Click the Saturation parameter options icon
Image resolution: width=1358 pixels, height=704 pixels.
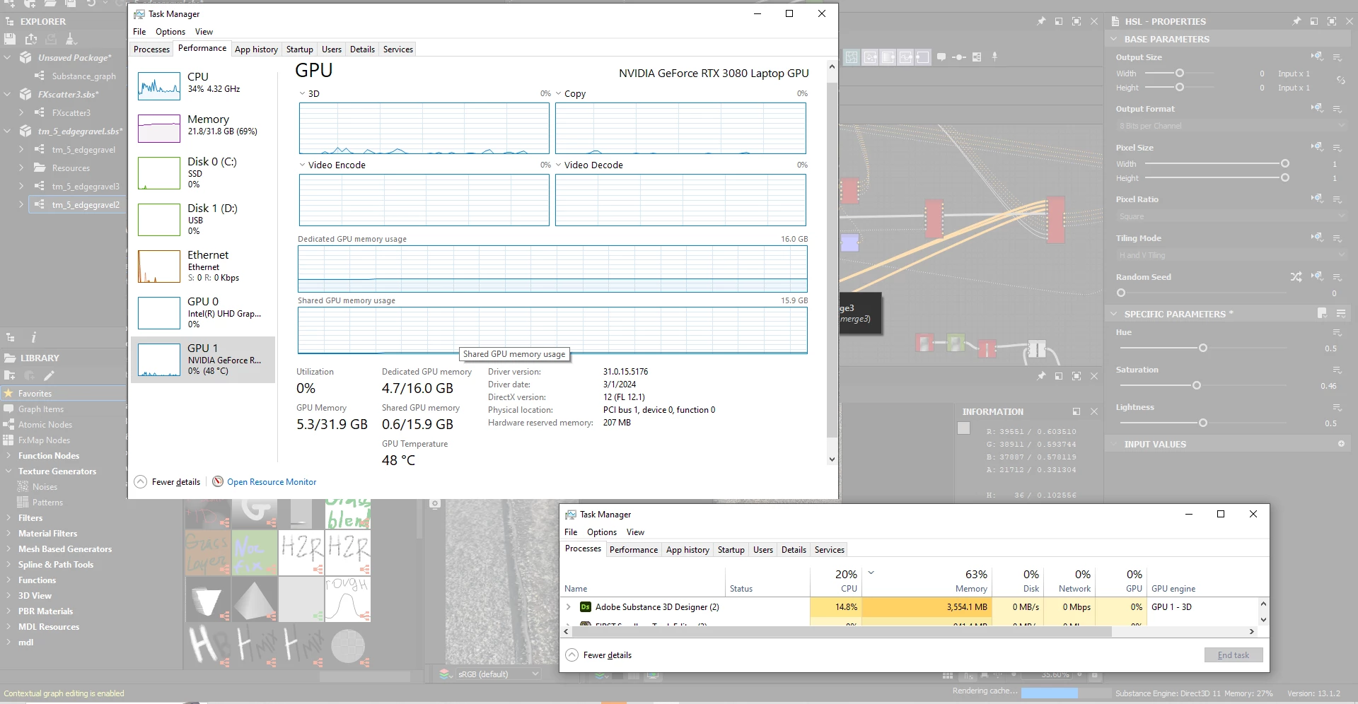click(1337, 370)
